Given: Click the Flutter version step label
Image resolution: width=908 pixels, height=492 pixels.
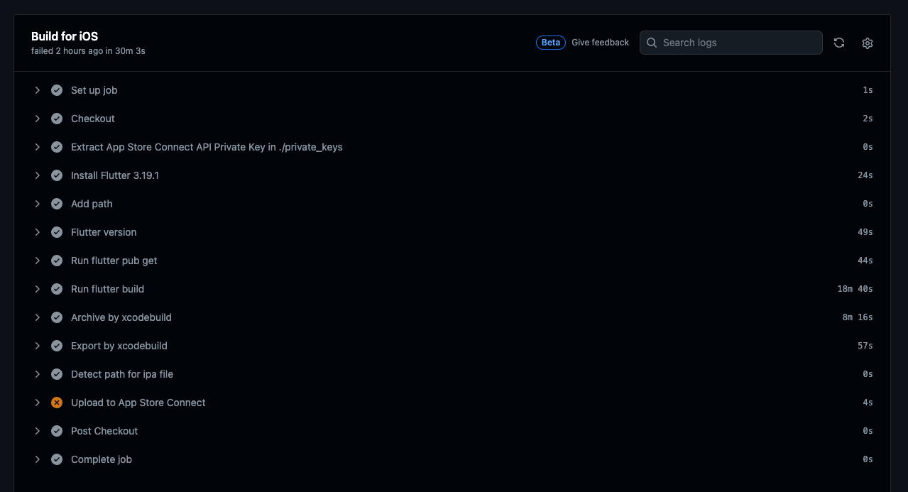Looking at the screenshot, I should [104, 232].
